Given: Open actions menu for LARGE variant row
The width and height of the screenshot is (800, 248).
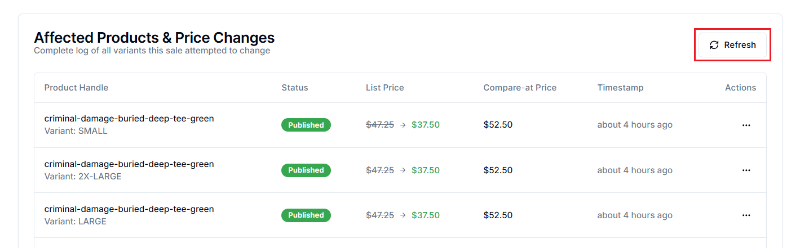Looking at the screenshot, I should pyautogui.click(x=746, y=215).
